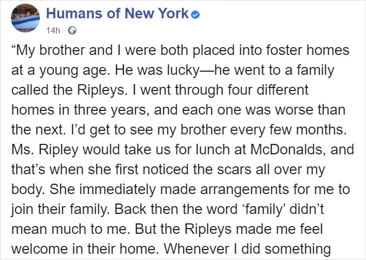This screenshot has width=366, height=260.
Task: Click the public globe privacy icon
Action: coord(72,30)
